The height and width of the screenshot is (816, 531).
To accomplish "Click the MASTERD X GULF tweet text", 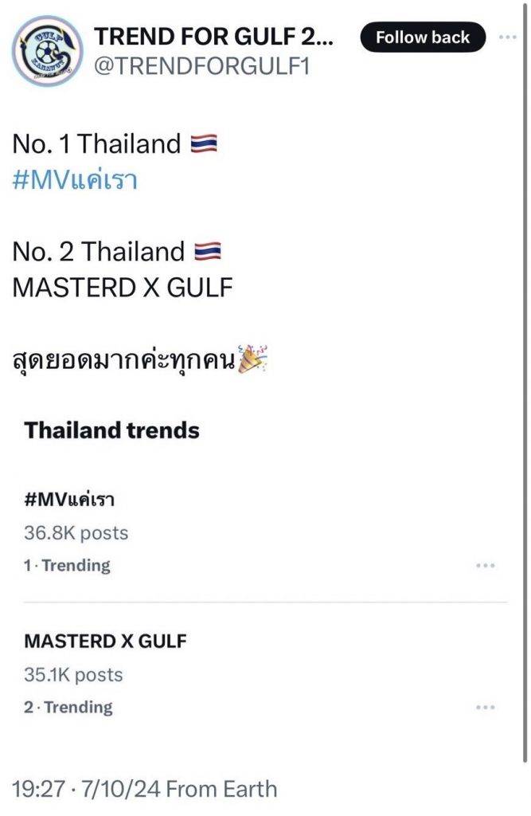I will (x=123, y=288).
